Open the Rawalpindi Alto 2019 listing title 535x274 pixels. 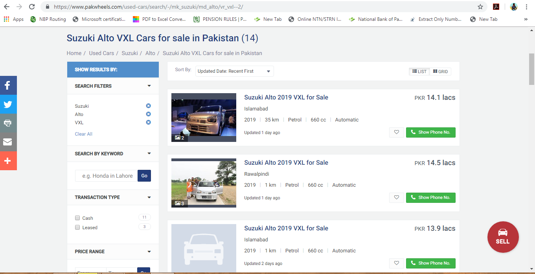pos(286,163)
